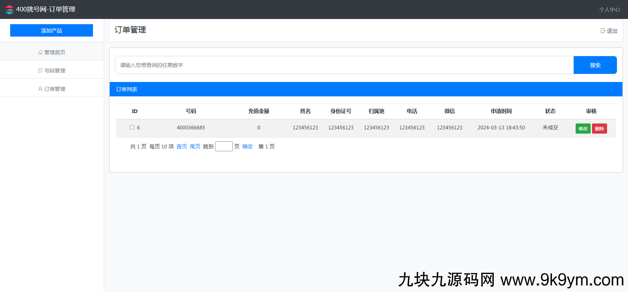Click the user icon beside 订单管理
This screenshot has height=292, width=628.
point(40,89)
